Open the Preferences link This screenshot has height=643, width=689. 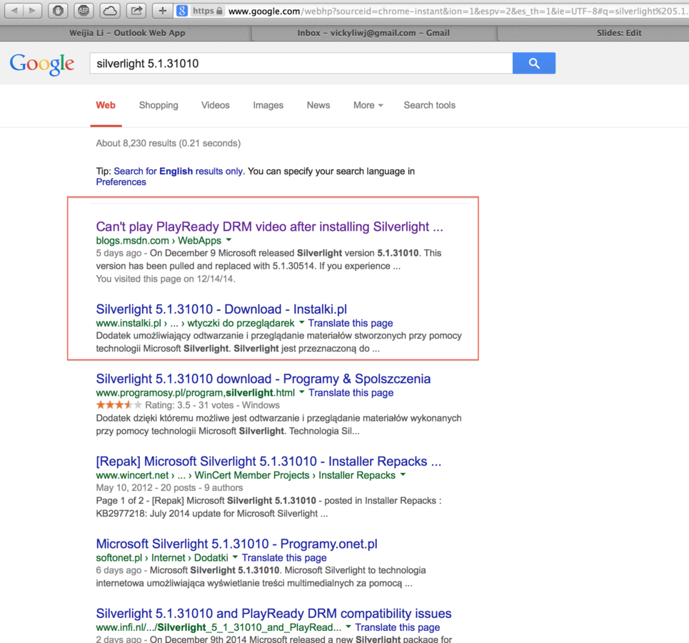point(121,182)
